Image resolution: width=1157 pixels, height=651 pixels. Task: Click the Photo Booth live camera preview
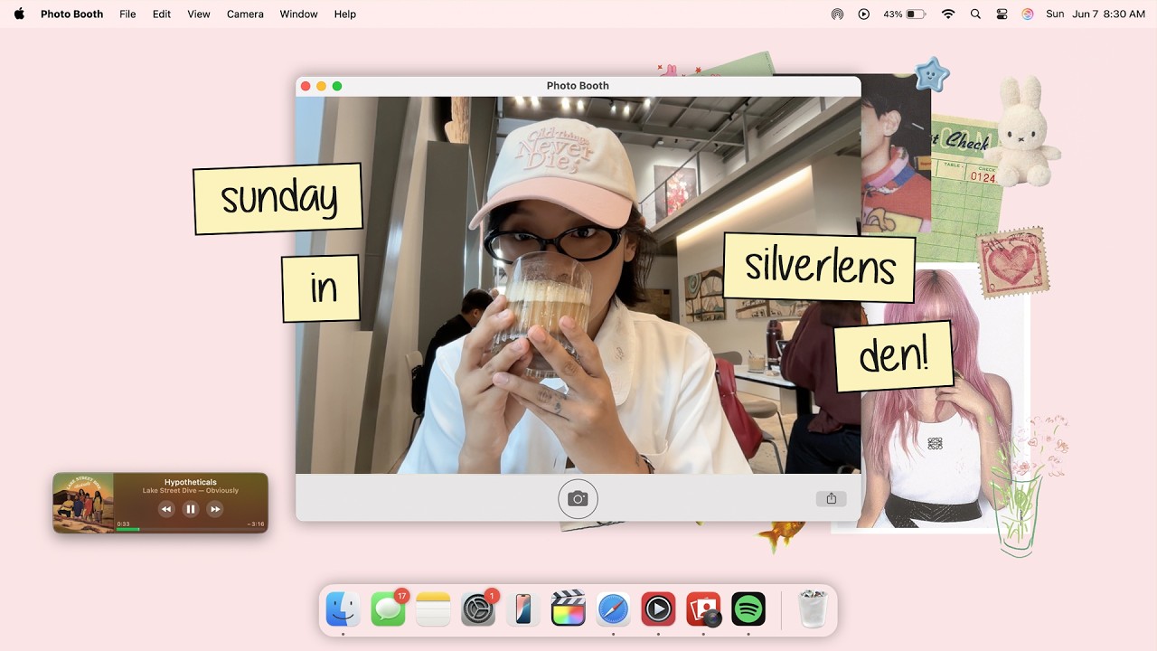(578, 285)
